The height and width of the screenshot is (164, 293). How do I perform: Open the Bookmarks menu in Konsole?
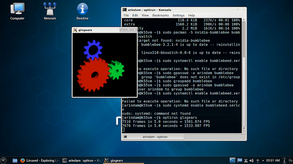[x=161, y=15]
